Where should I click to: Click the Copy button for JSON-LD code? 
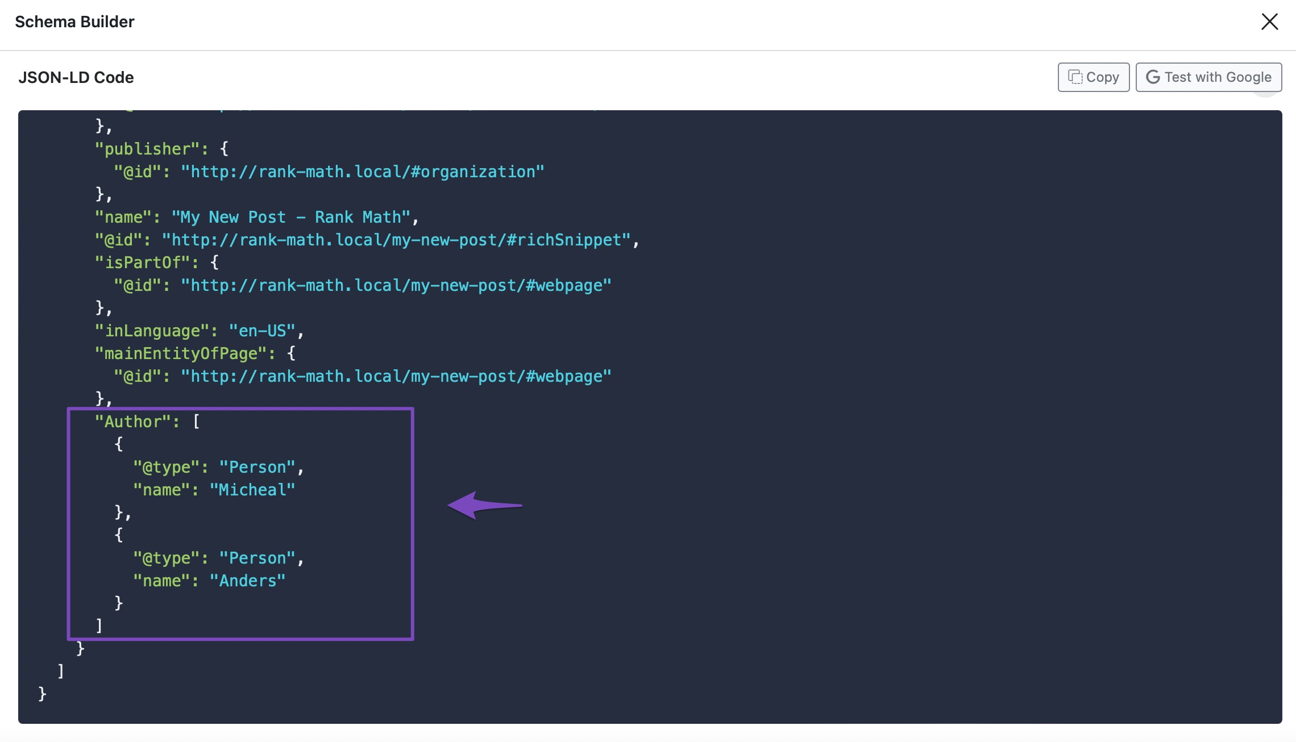coord(1093,77)
